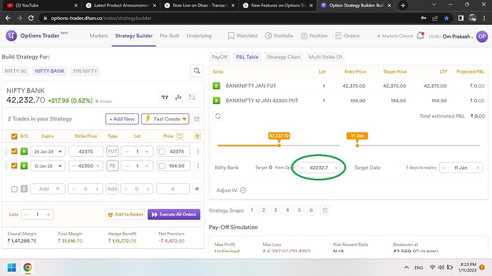Refresh P&L table with reload icon
The image size is (492, 276).
pyautogui.click(x=217, y=116)
